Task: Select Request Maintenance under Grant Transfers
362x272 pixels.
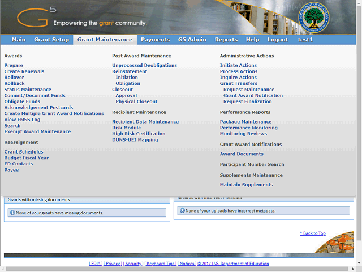Action: tap(249, 90)
